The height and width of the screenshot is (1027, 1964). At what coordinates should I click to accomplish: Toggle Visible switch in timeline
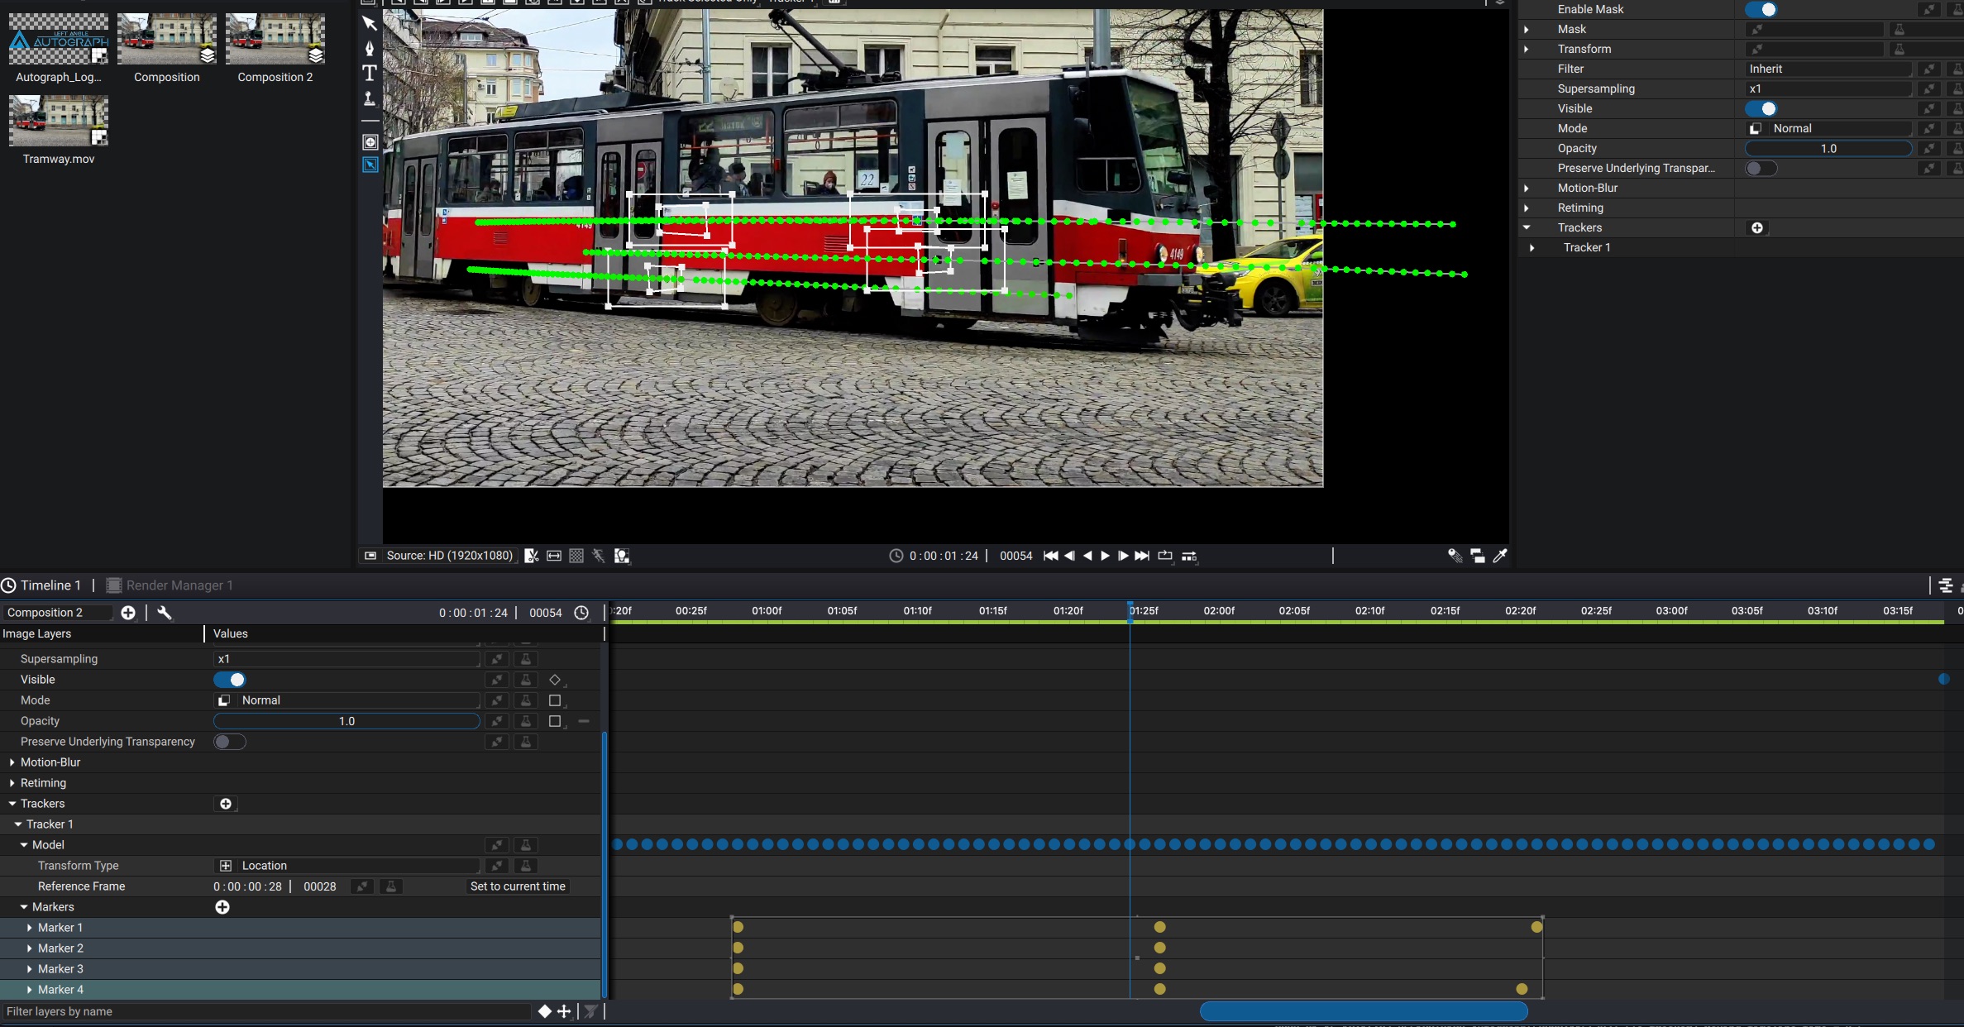point(229,680)
